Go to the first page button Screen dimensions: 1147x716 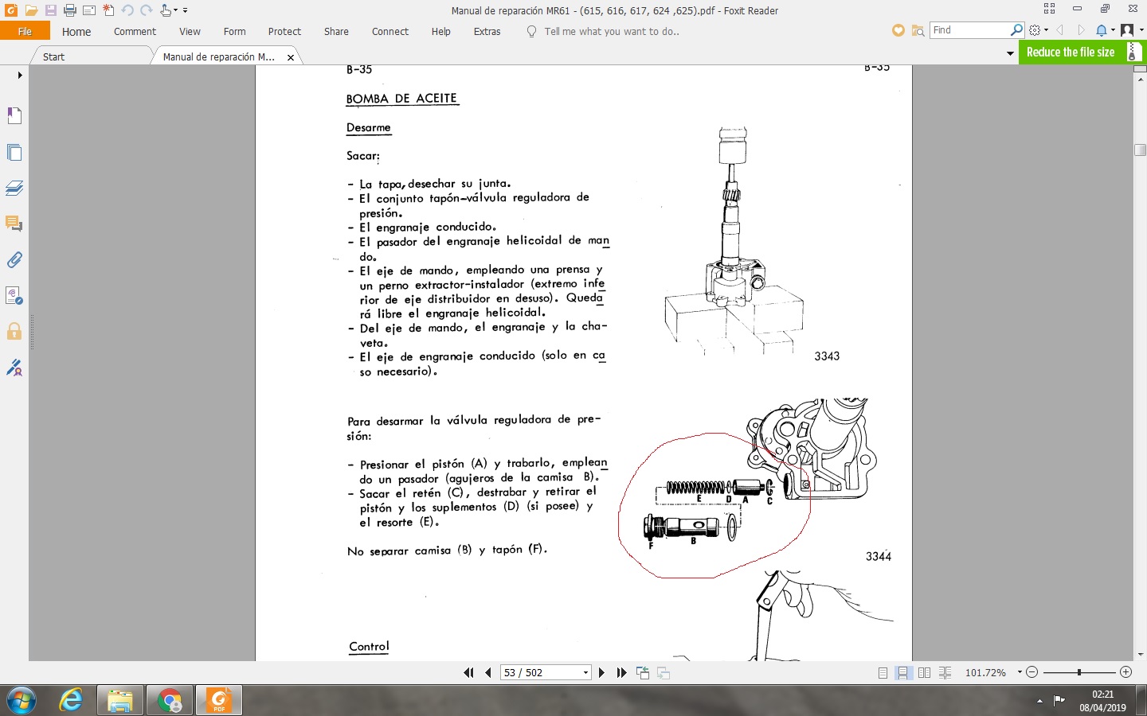coord(468,673)
